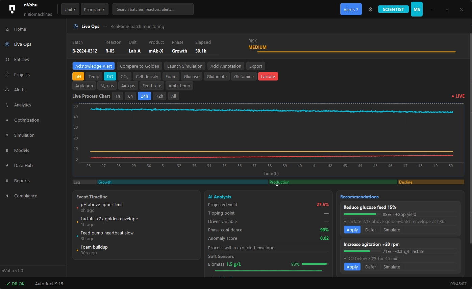Click the Models sidebar icon
The height and width of the screenshot is (289, 472).
(7, 151)
